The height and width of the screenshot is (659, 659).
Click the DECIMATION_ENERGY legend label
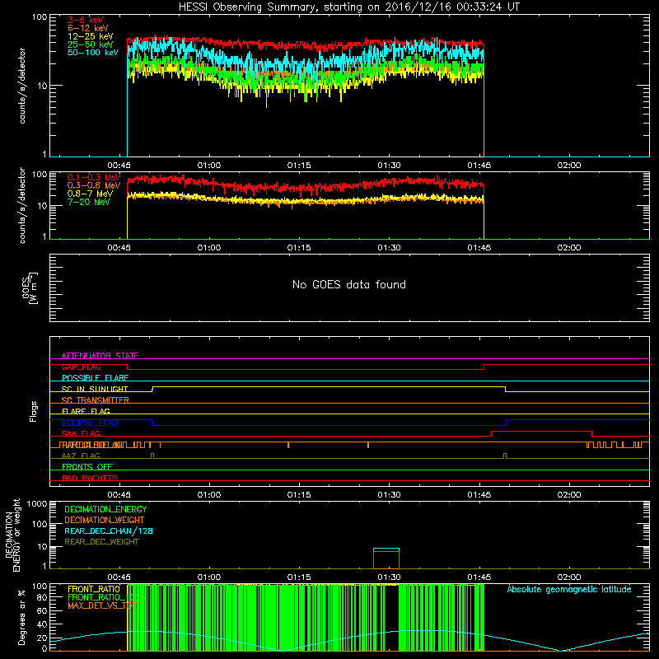[x=105, y=509]
